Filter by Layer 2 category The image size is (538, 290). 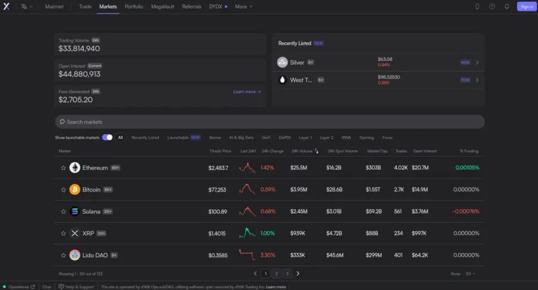click(326, 137)
